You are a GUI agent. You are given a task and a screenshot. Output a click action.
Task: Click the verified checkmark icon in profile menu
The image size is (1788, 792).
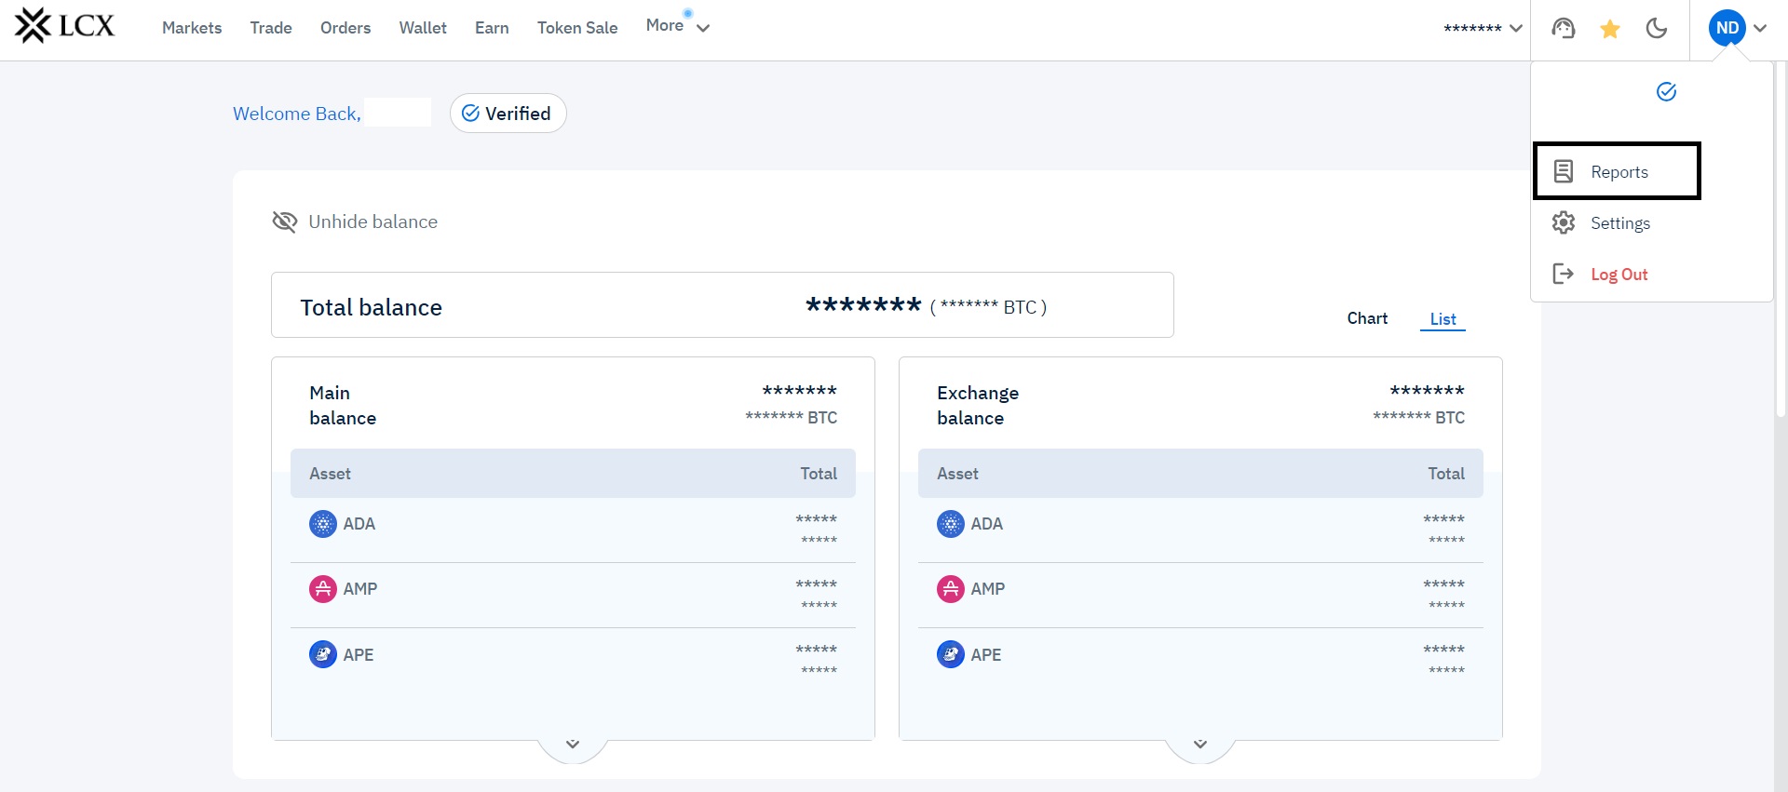(1666, 91)
